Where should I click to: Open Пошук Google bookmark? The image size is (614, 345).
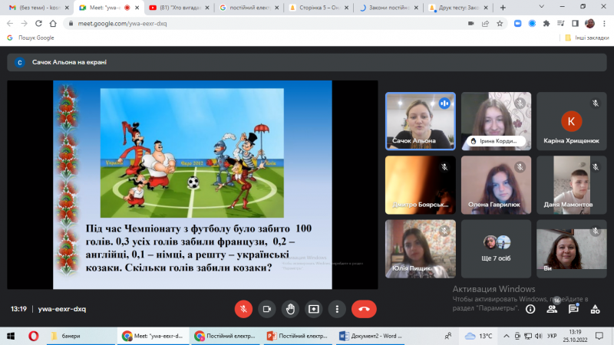pos(31,38)
